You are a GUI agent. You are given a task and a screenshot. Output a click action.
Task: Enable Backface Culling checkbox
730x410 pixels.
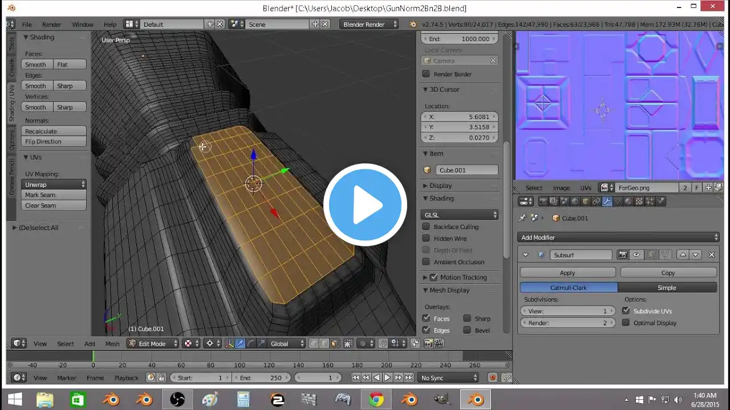(426, 227)
